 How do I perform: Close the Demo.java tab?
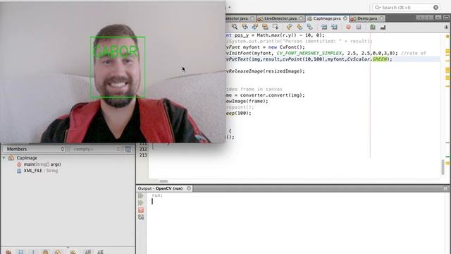click(381, 18)
